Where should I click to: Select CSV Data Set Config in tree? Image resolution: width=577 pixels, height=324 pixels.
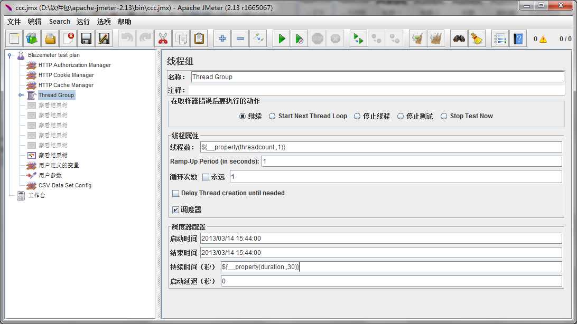65,186
